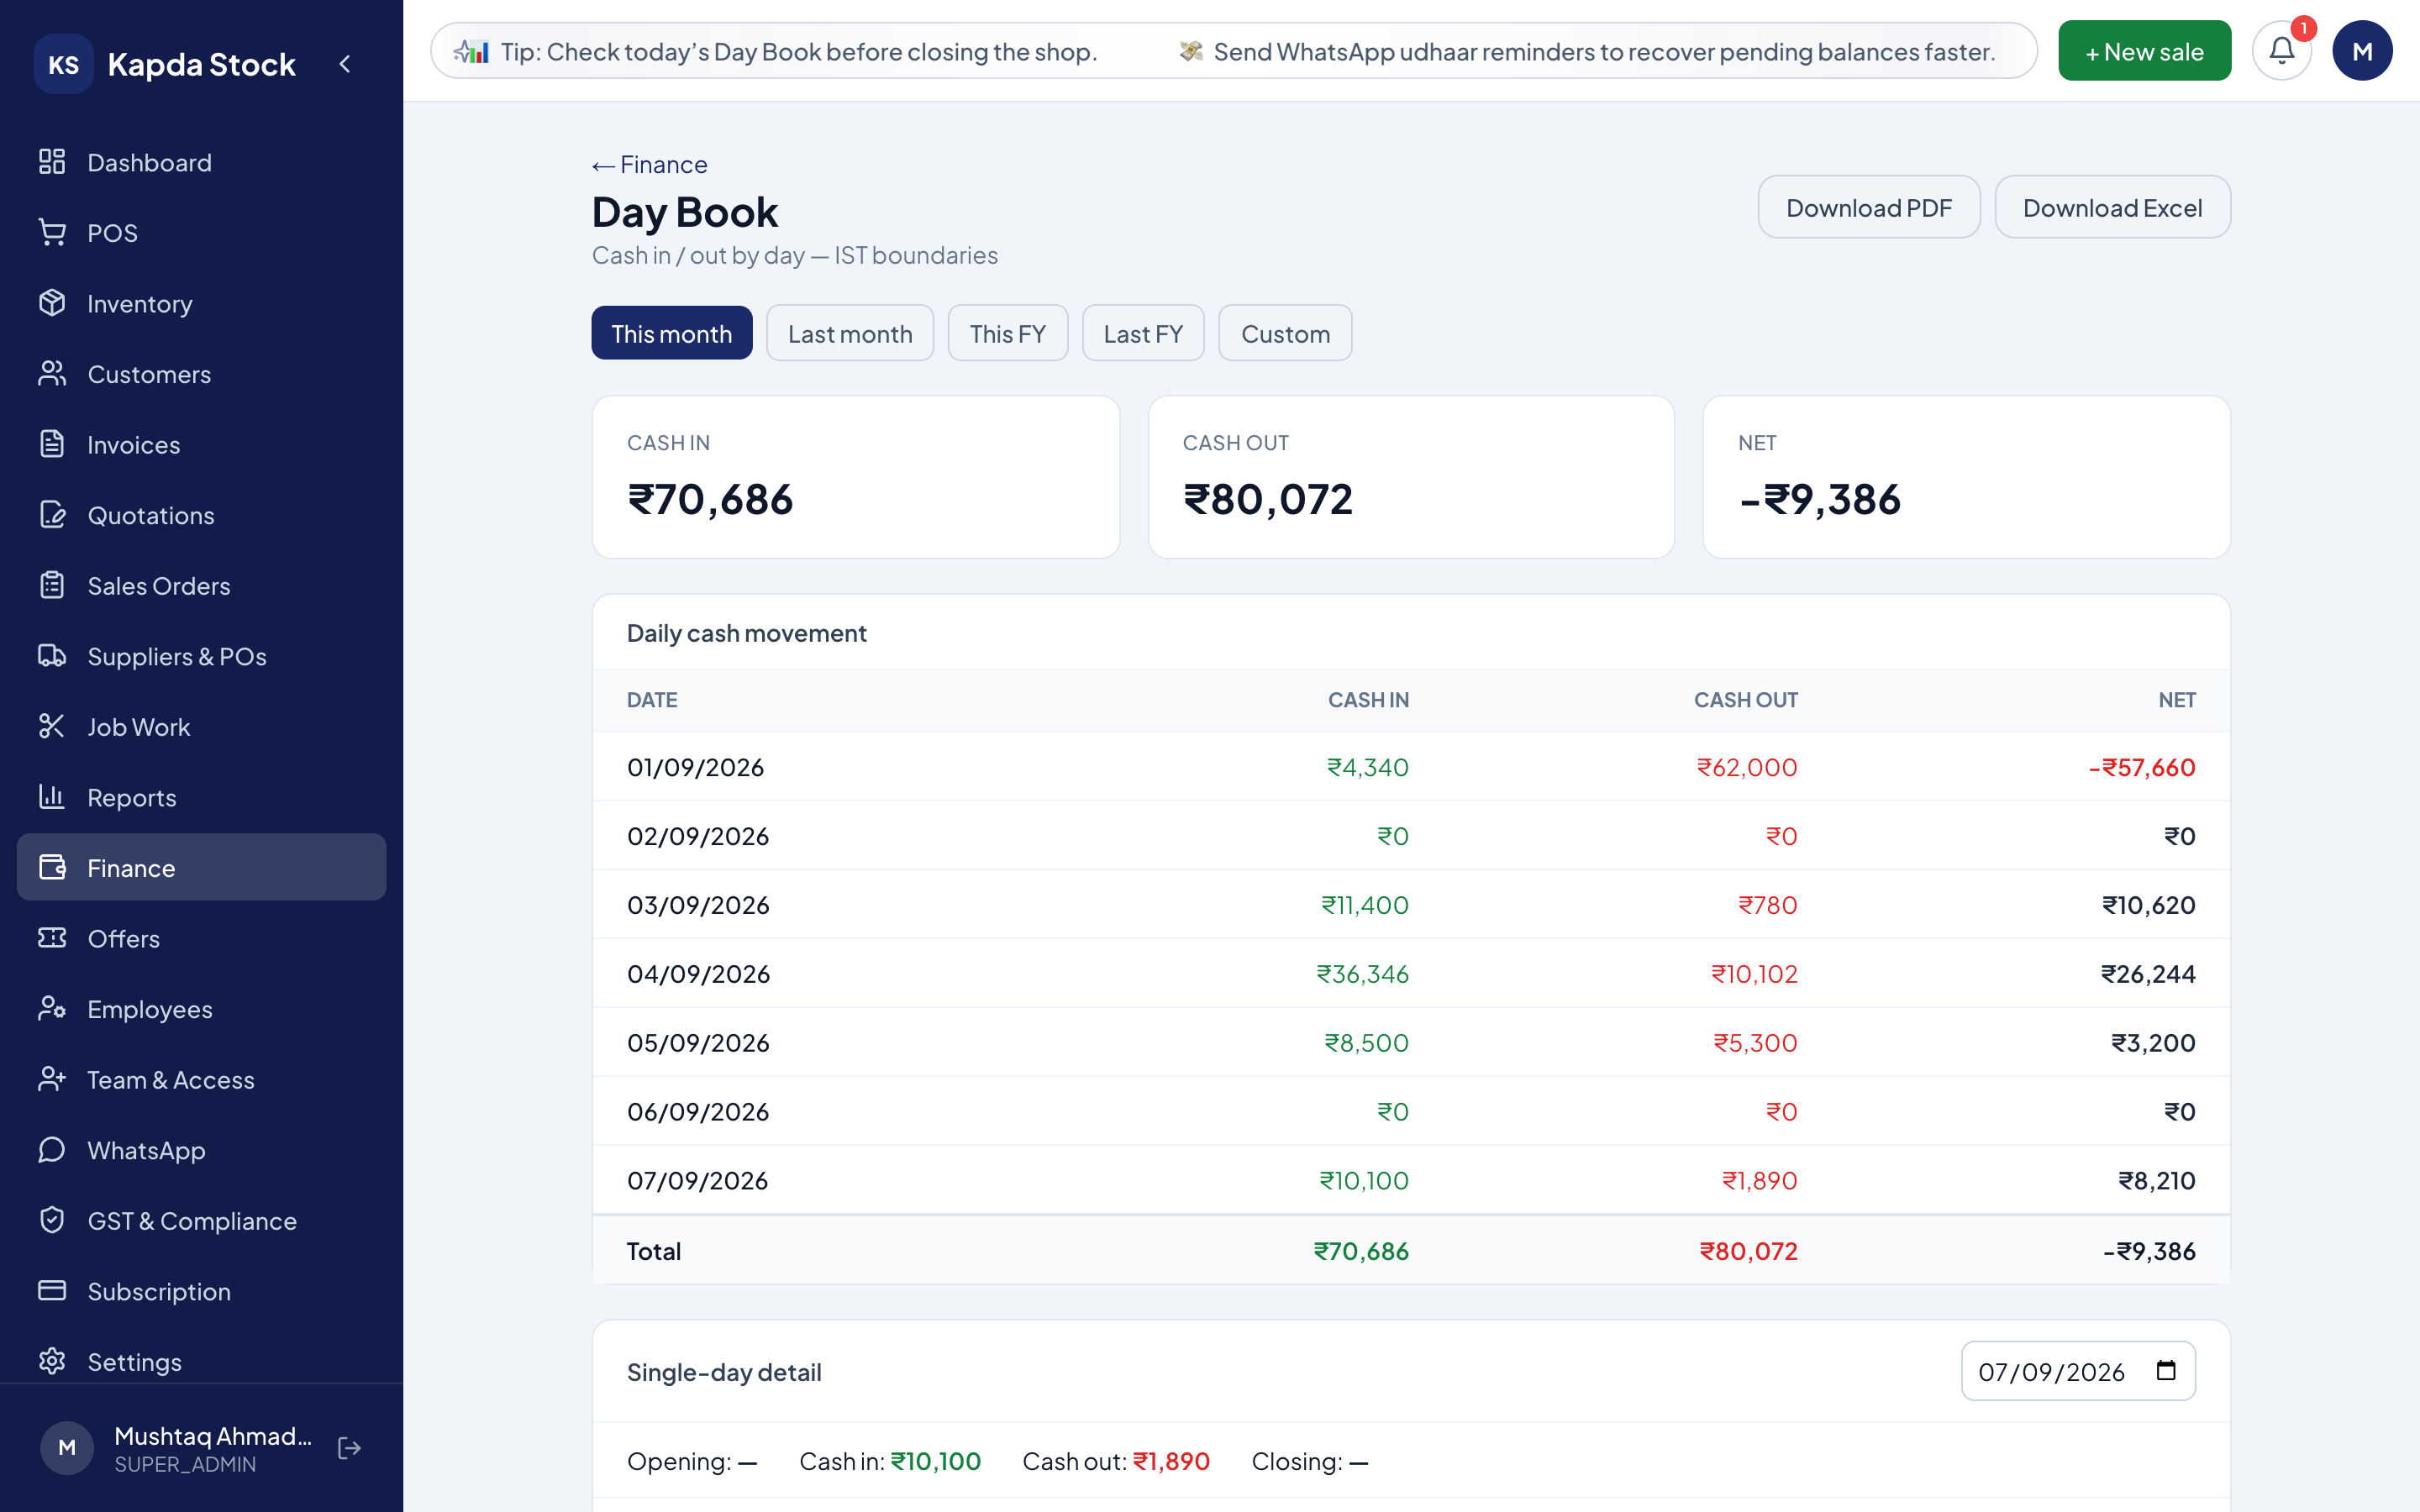
Task: Open the Custom date range tab
Action: coord(1285,333)
